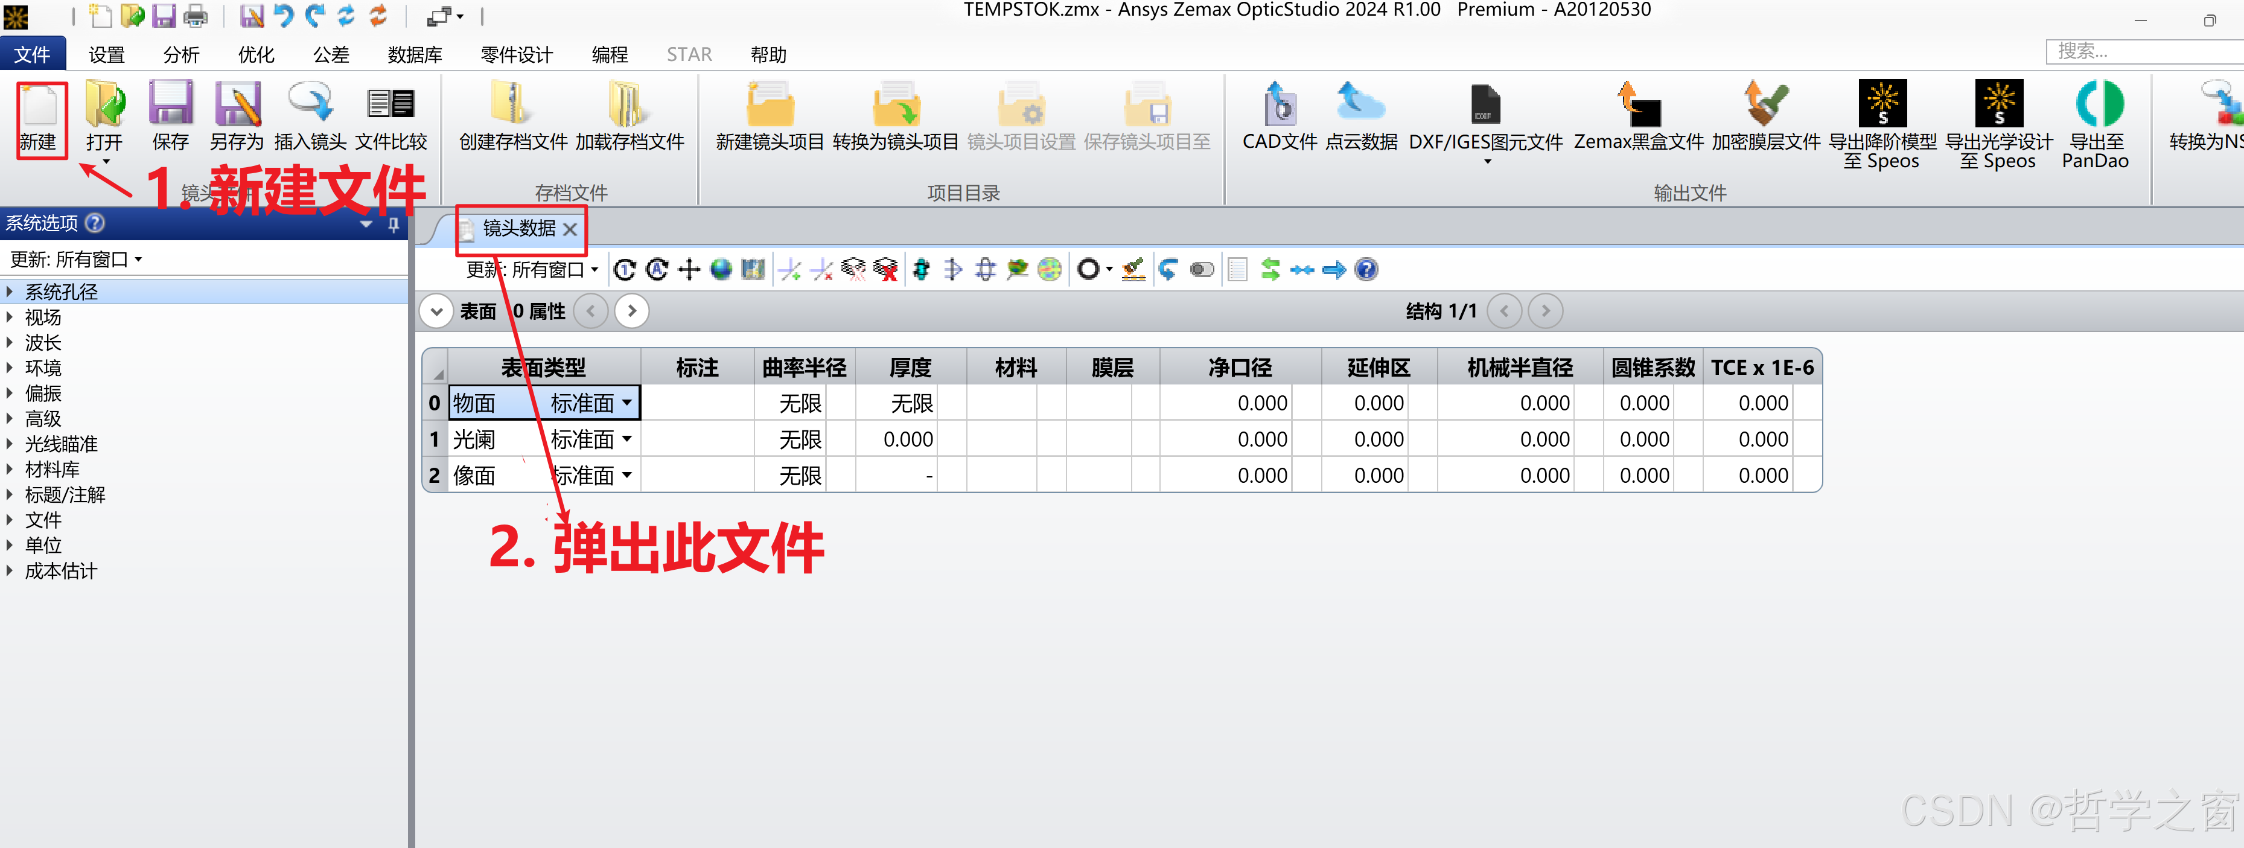Switch to the 优化 ribbon tab

(x=256, y=55)
